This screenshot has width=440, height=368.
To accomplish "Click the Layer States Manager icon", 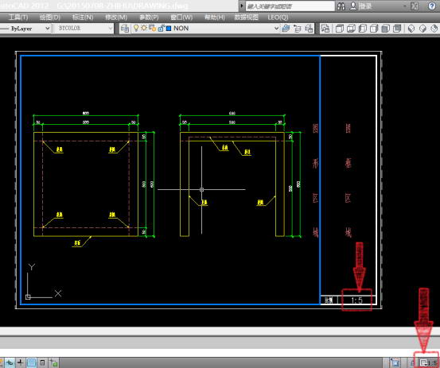I will (x=309, y=29).
